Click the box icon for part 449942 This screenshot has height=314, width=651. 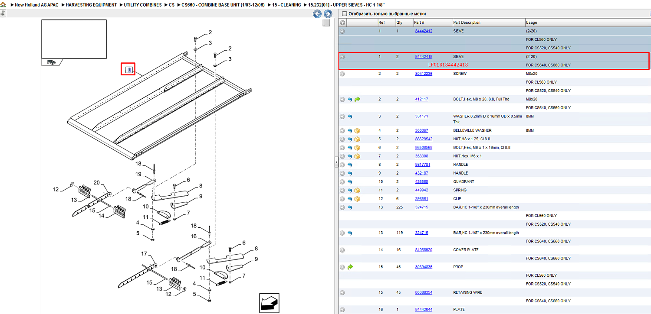(357, 190)
